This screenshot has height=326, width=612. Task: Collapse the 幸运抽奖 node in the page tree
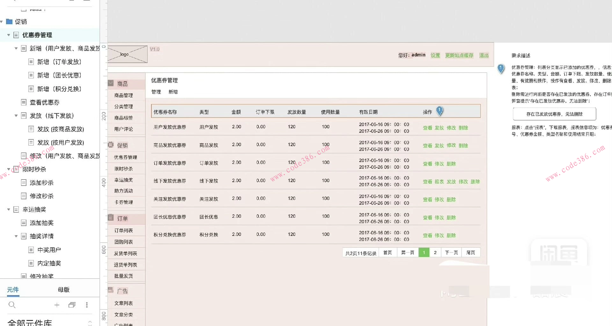coord(8,209)
